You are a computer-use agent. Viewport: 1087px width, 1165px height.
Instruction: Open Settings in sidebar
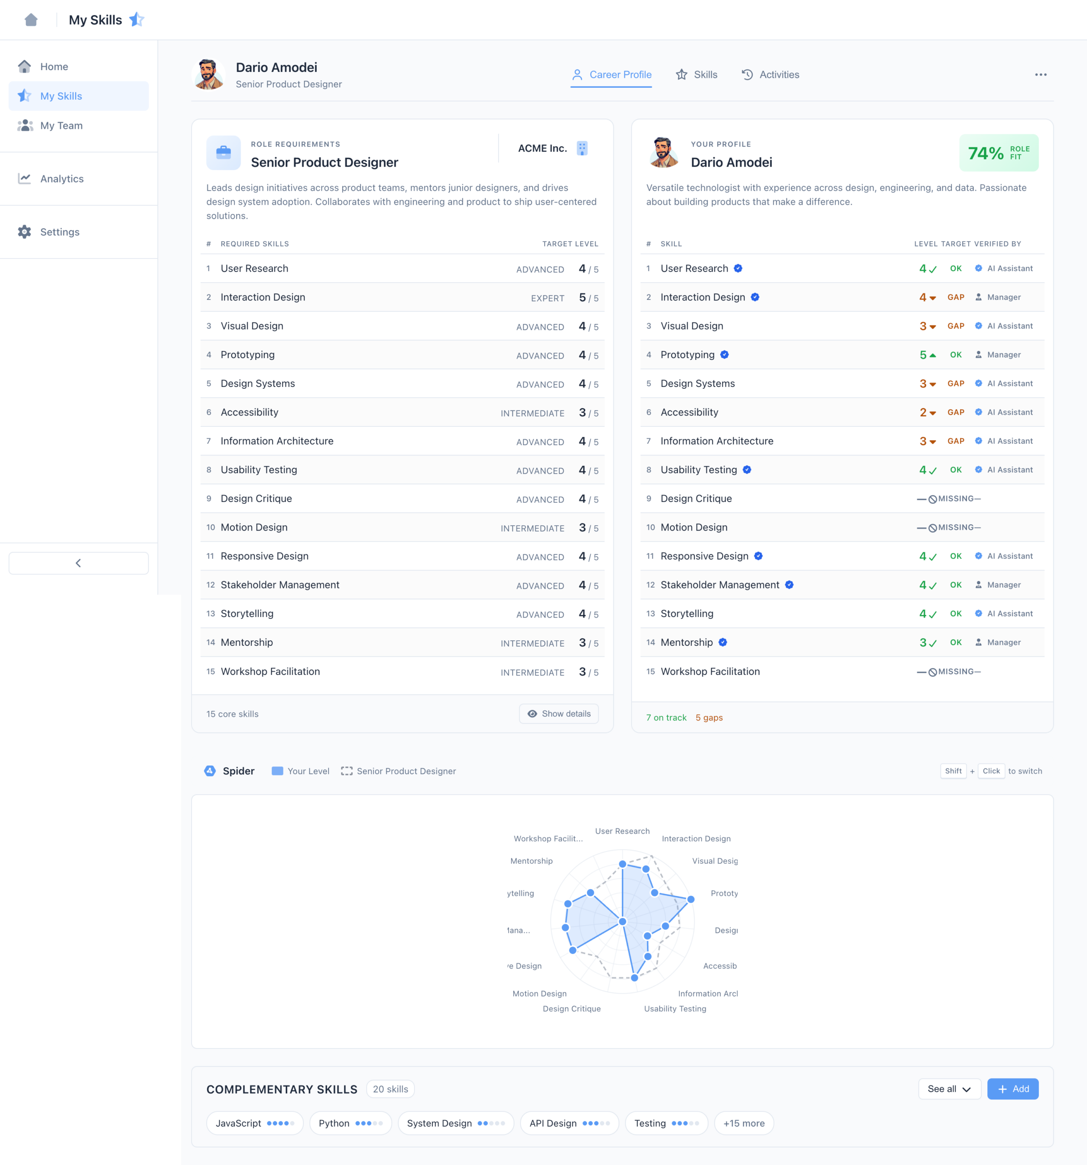click(79, 232)
